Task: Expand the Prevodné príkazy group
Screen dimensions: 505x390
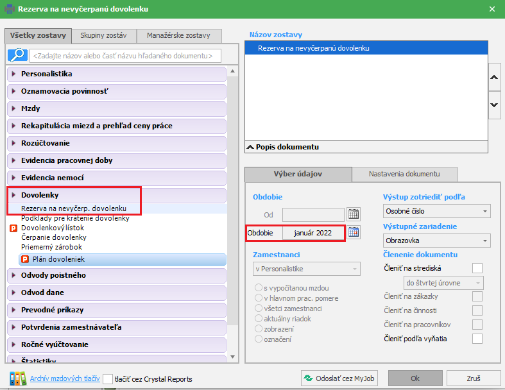Action: pyautogui.click(x=117, y=310)
